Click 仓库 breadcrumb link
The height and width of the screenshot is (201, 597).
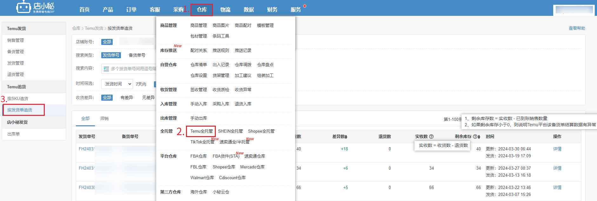coord(76,28)
